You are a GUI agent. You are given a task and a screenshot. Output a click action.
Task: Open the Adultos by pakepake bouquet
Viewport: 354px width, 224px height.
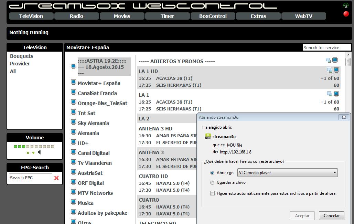tap(103, 213)
